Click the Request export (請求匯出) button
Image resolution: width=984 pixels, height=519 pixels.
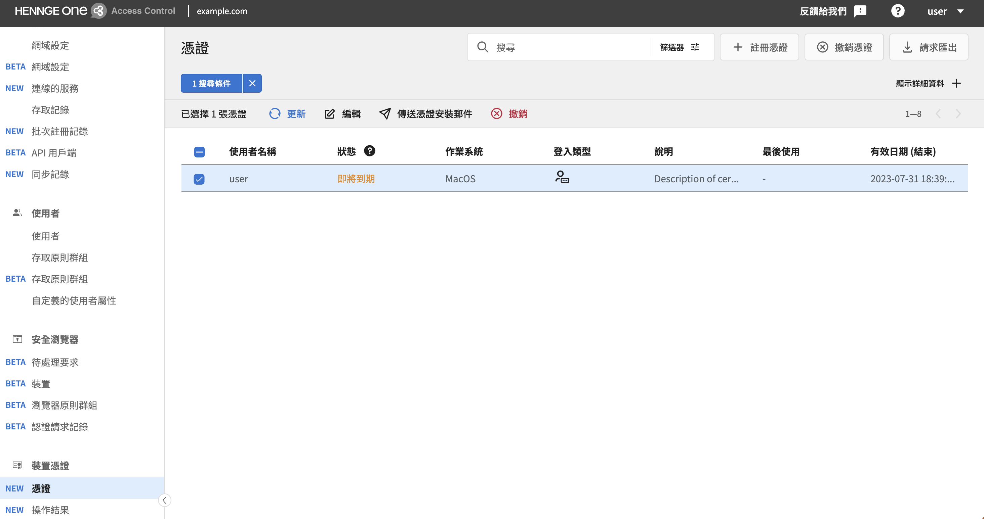[929, 47]
